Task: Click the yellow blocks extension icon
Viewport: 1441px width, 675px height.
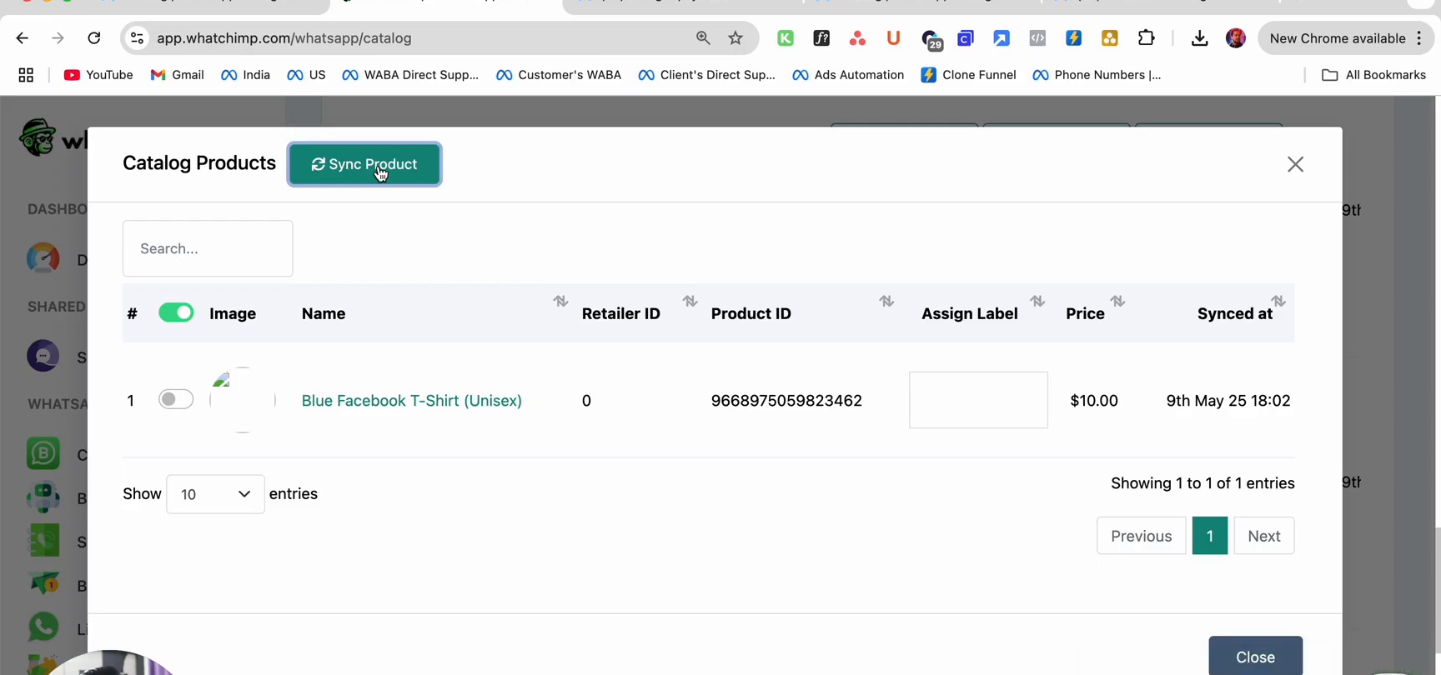Action: coord(1109,37)
